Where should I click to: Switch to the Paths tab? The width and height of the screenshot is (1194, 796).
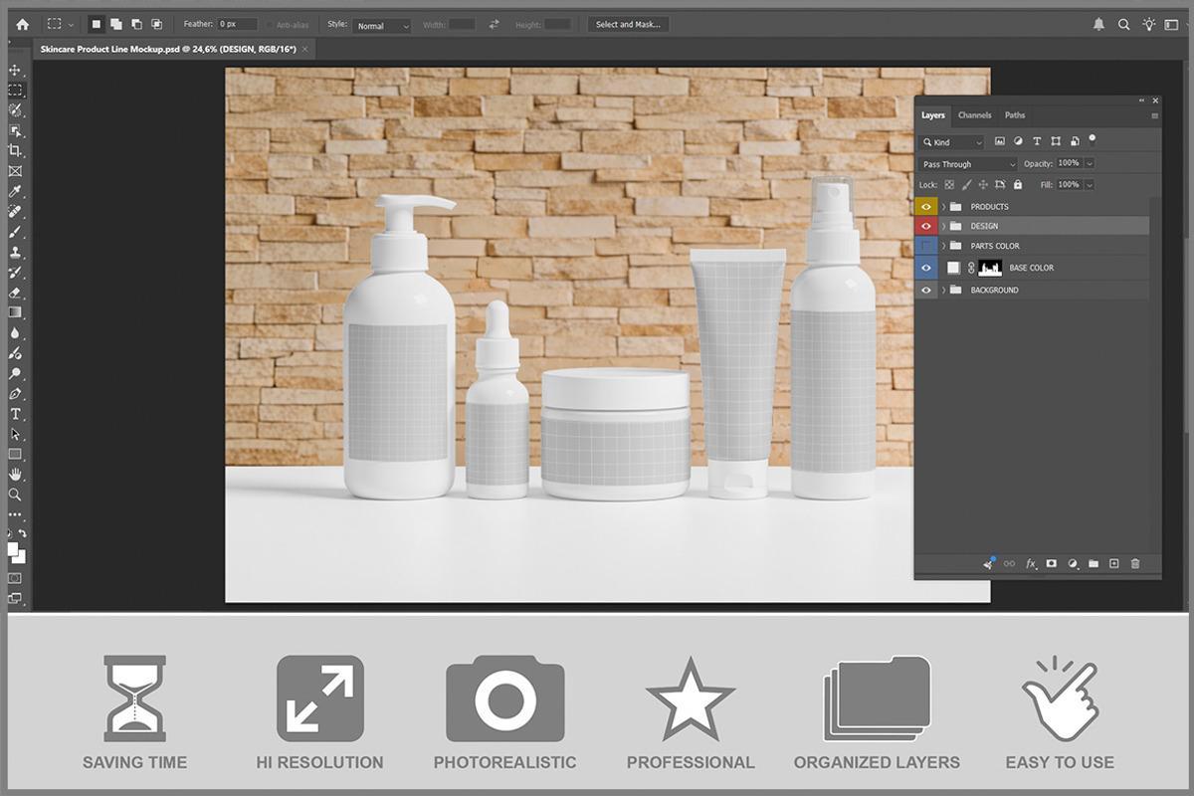[x=1015, y=115]
